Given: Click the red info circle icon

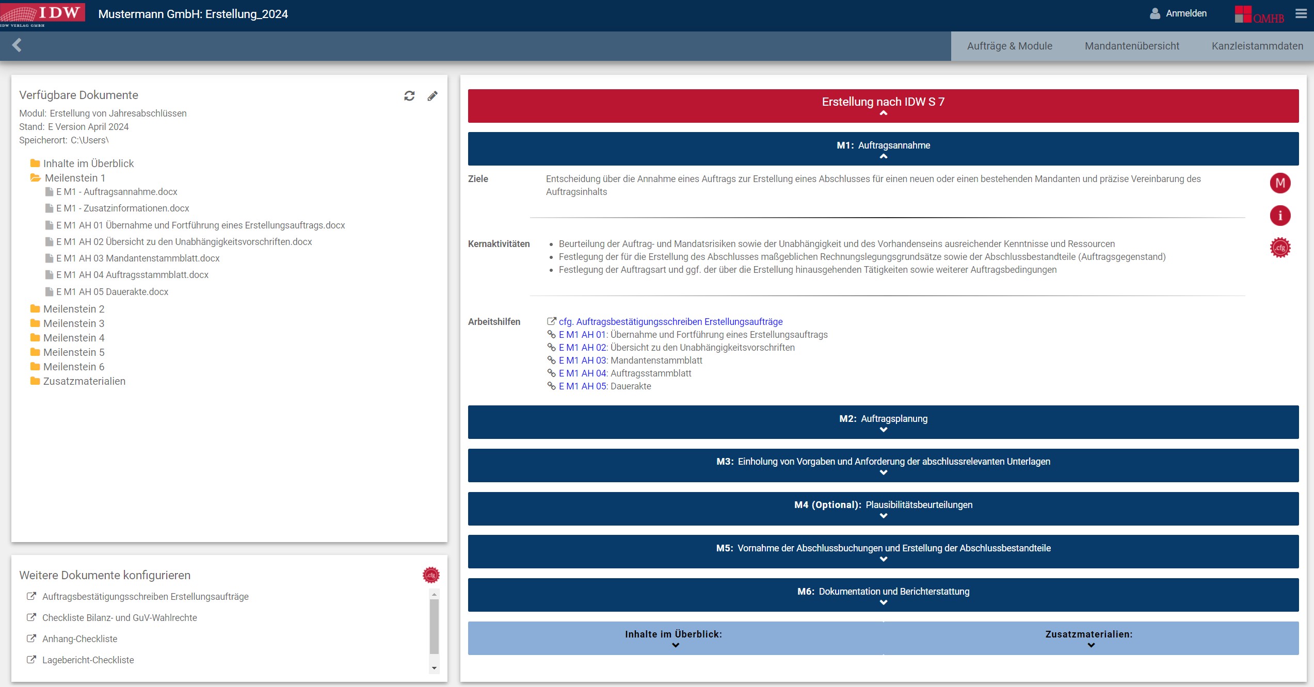Looking at the screenshot, I should pos(1280,216).
